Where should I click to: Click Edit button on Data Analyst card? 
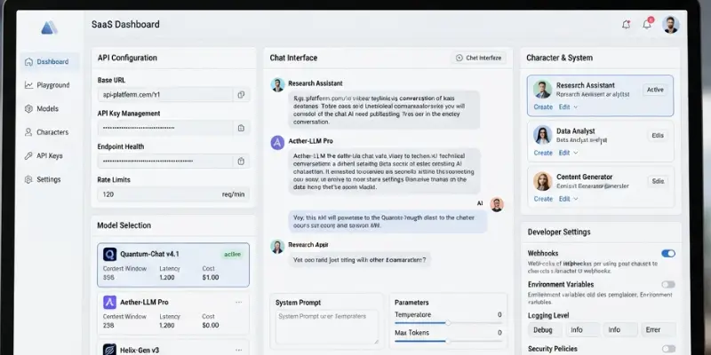[x=658, y=136]
